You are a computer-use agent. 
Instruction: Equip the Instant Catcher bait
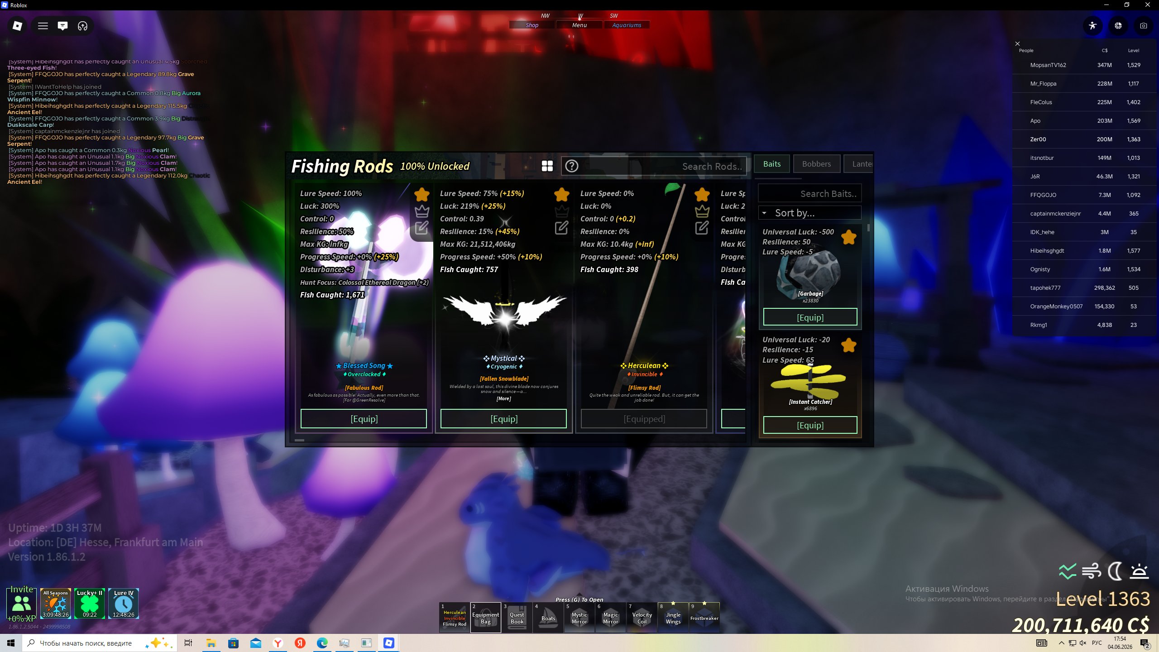[810, 425]
